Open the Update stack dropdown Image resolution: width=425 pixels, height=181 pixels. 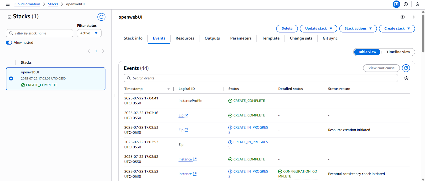pos(318,29)
